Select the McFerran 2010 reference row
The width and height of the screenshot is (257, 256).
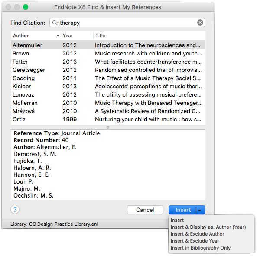click(x=108, y=103)
